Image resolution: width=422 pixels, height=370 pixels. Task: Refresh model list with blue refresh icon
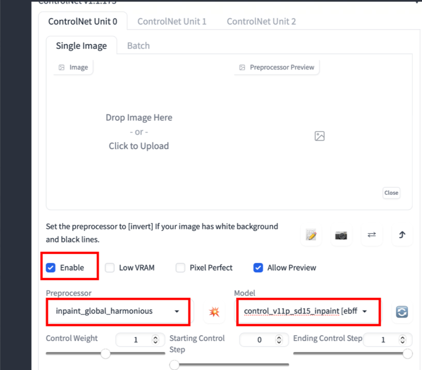click(402, 312)
